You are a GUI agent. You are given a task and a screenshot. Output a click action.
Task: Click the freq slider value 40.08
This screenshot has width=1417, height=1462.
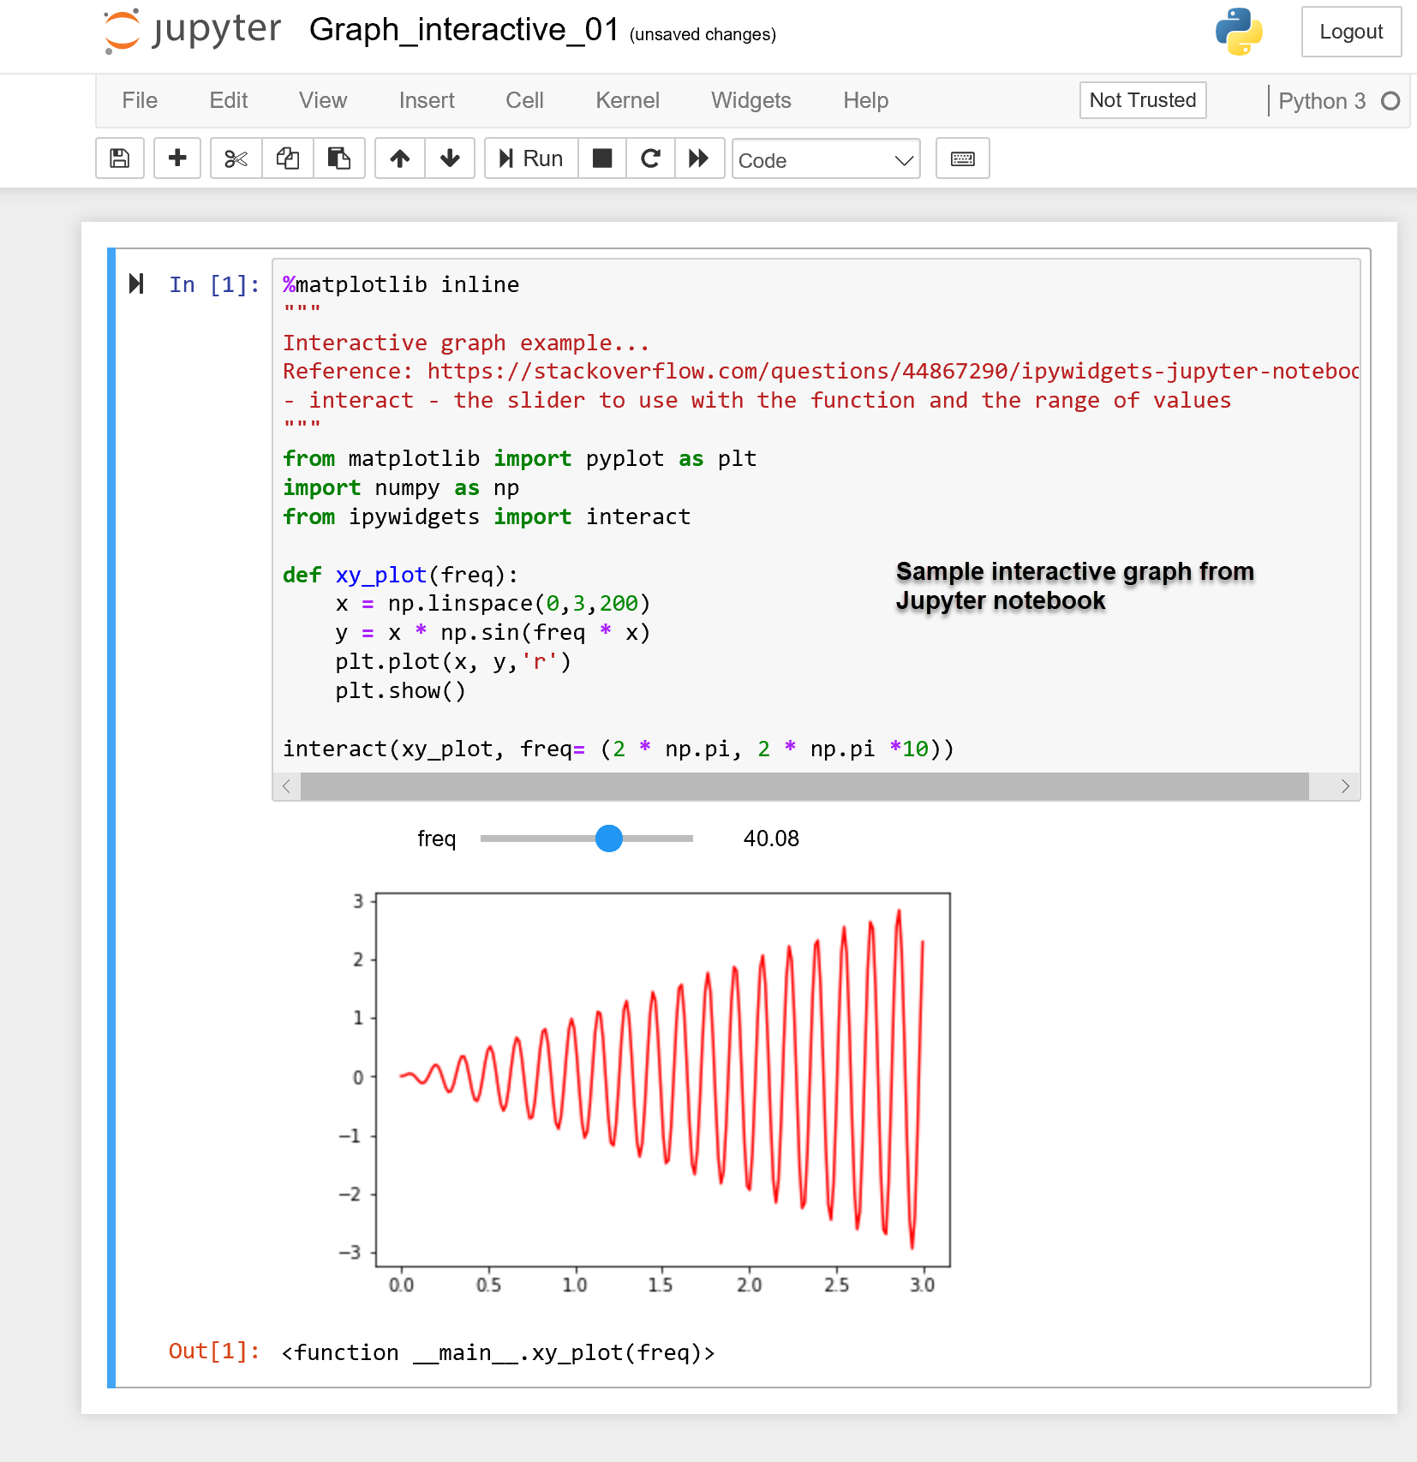[771, 838]
